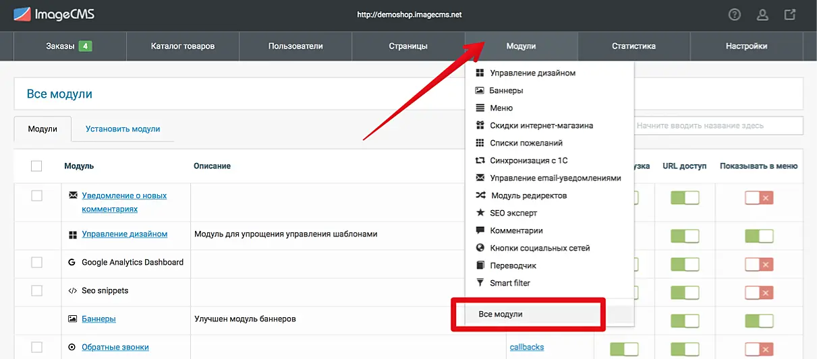Click the Синхронизация с 1С icon
This screenshot has height=359, width=817.
[480, 160]
